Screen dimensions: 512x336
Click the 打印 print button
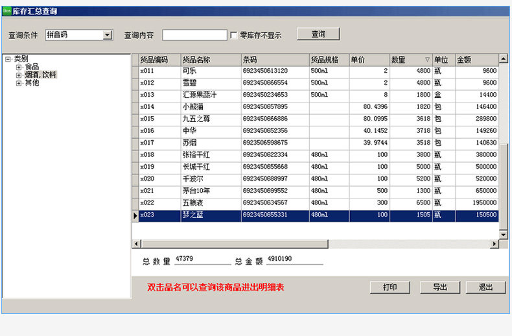pos(390,287)
